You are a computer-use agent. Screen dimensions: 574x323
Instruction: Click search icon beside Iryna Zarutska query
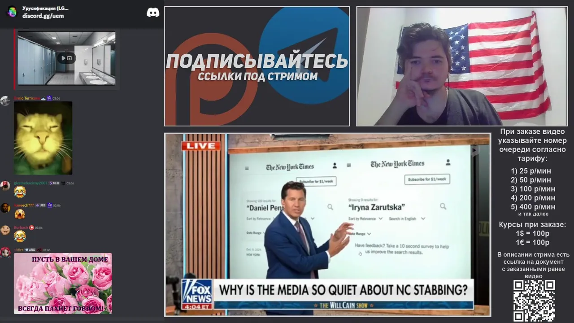443,206
